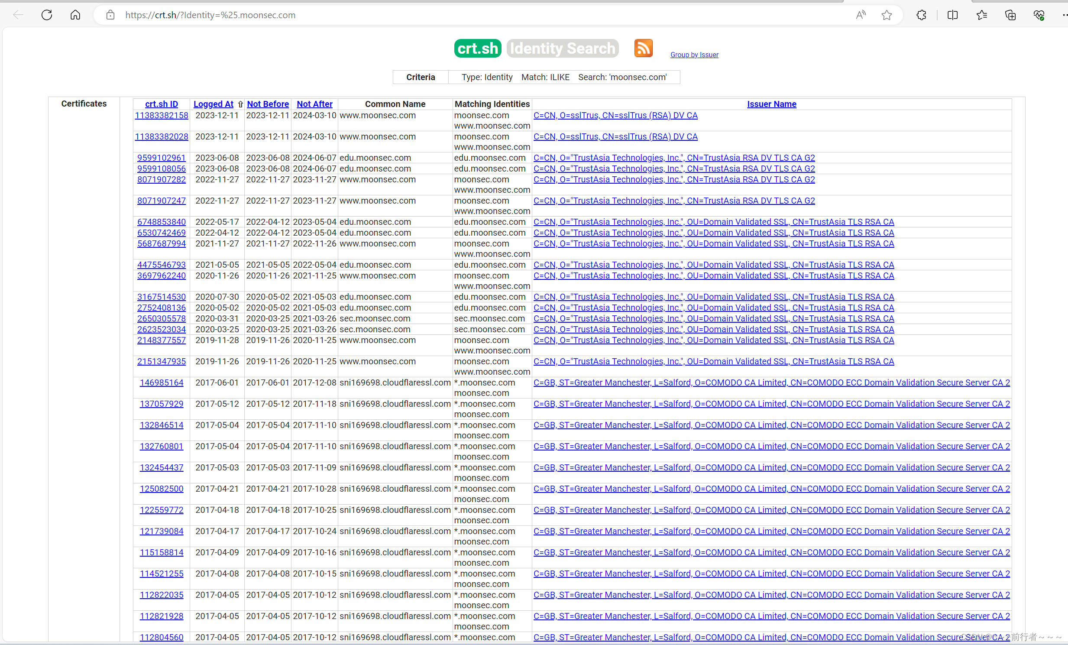Open certificate ID 5687687994

click(x=162, y=243)
